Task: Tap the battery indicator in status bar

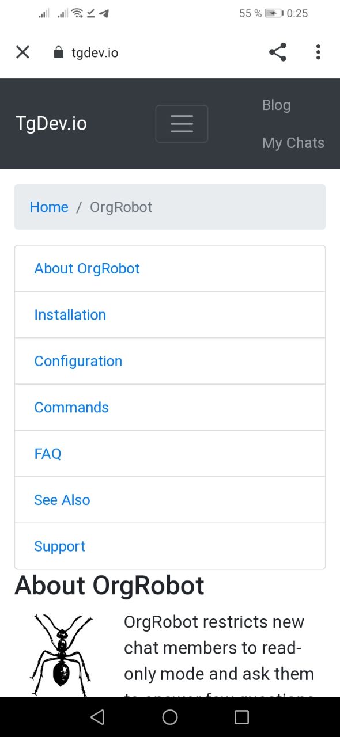Action: pos(274,13)
